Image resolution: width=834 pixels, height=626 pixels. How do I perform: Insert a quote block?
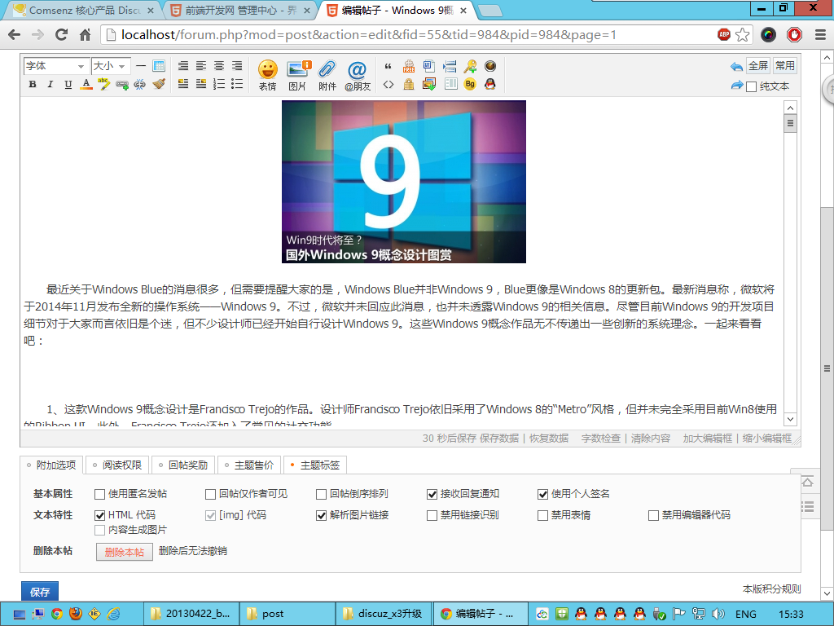tap(388, 66)
